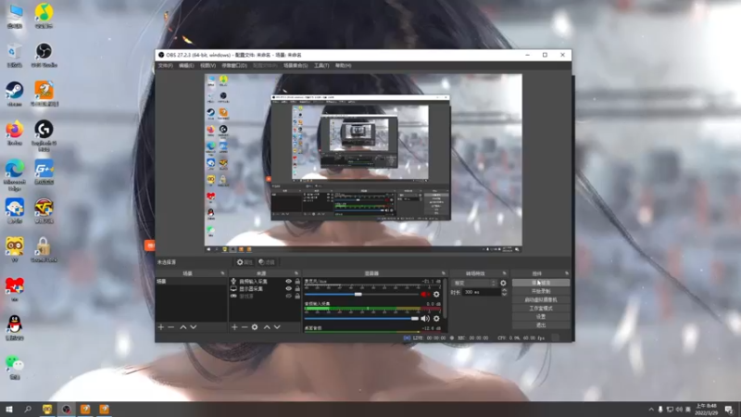Hide the 音频输入采集 source with its eye icon
Image resolution: width=741 pixels, height=417 pixels.
click(288, 282)
